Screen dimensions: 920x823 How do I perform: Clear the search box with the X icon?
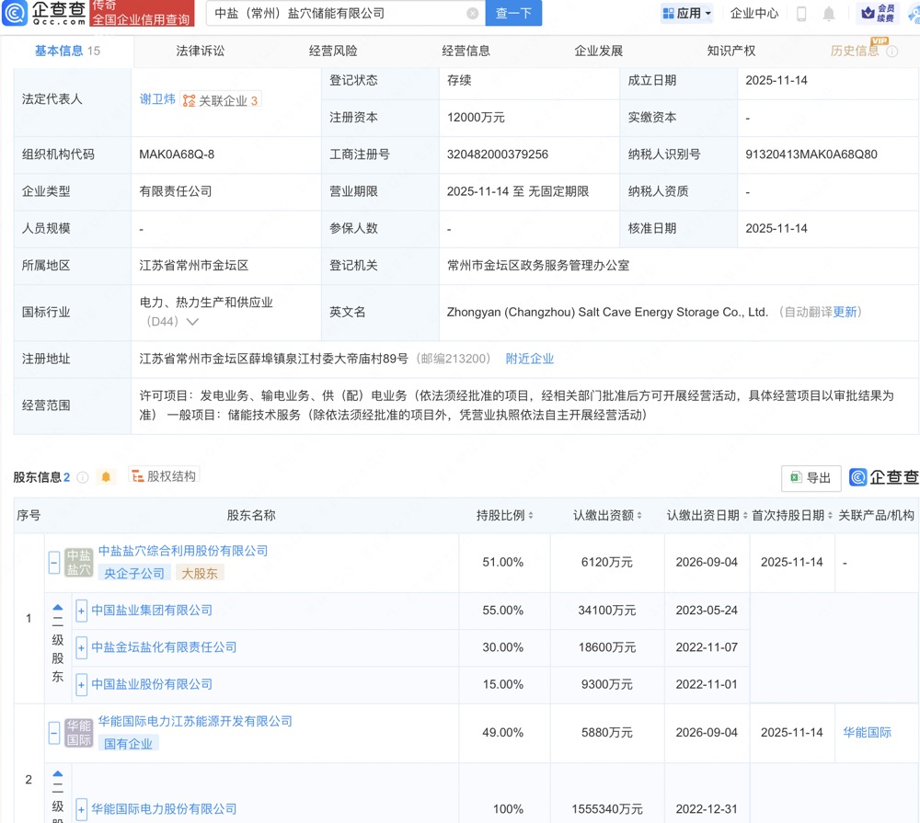(473, 14)
